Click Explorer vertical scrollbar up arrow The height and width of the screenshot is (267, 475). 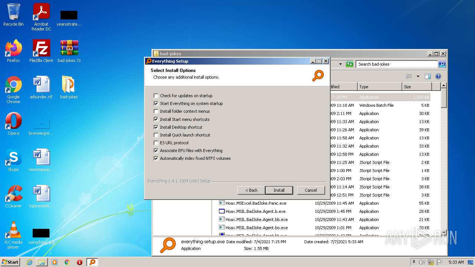(x=443, y=86)
